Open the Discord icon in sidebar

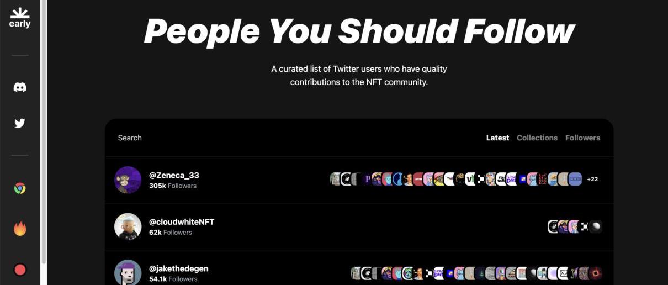pyautogui.click(x=20, y=87)
